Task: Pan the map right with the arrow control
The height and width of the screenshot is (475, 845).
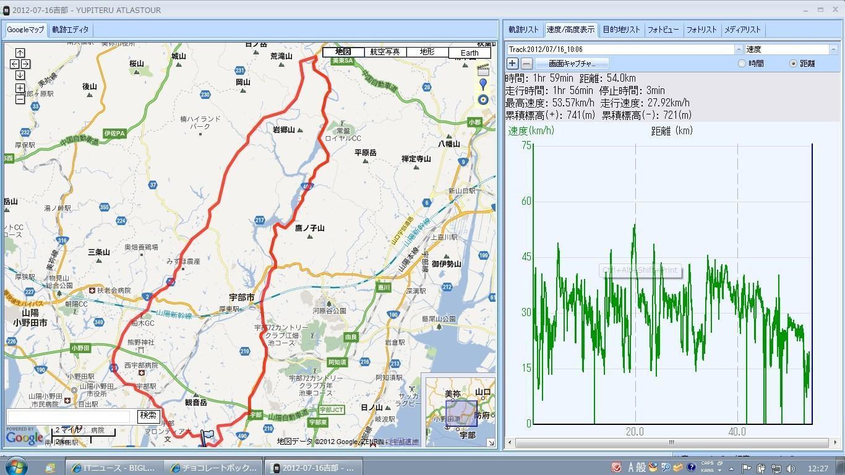Action: pos(25,64)
